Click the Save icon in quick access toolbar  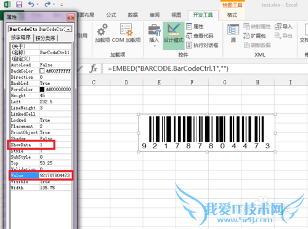click(19, 4)
